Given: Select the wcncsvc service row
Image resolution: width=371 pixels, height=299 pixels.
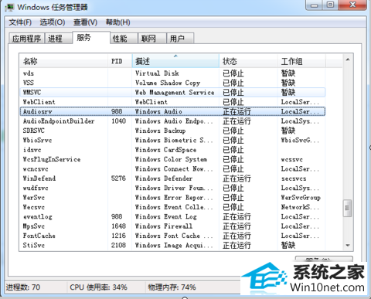Looking at the screenshot, I should click(x=172, y=169).
